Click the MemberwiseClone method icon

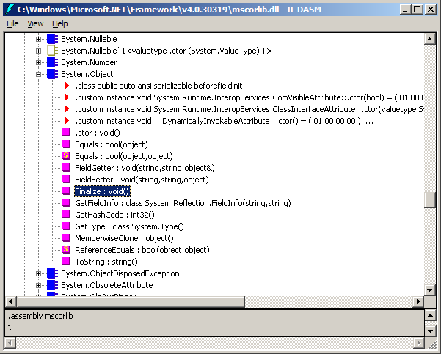(x=66, y=238)
